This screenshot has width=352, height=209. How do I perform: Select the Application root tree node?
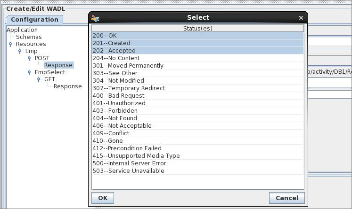pos(22,30)
